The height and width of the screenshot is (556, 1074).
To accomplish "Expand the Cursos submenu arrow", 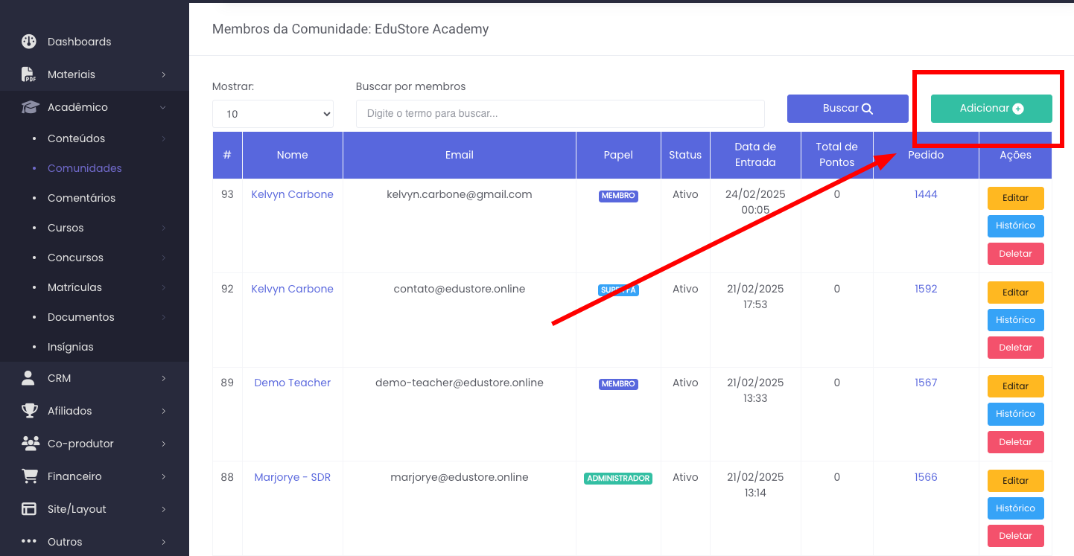I will point(163,228).
